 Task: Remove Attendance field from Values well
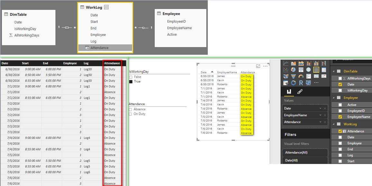(x=325, y=122)
